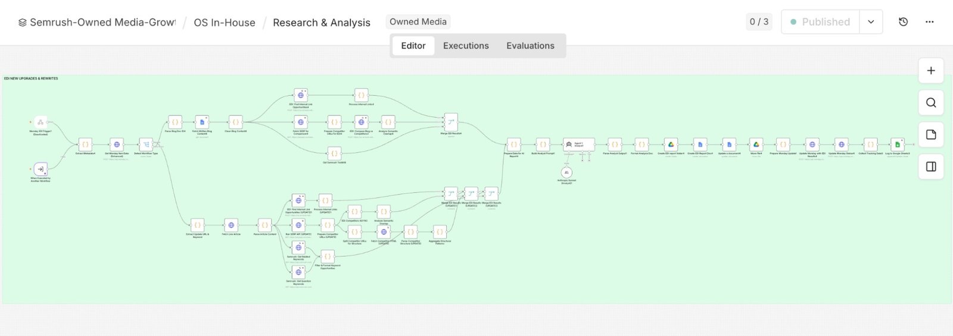The height and width of the screenshot is (336, 953).
Task: Select the Extract Metadata4 code node
Action: point(85,145)
